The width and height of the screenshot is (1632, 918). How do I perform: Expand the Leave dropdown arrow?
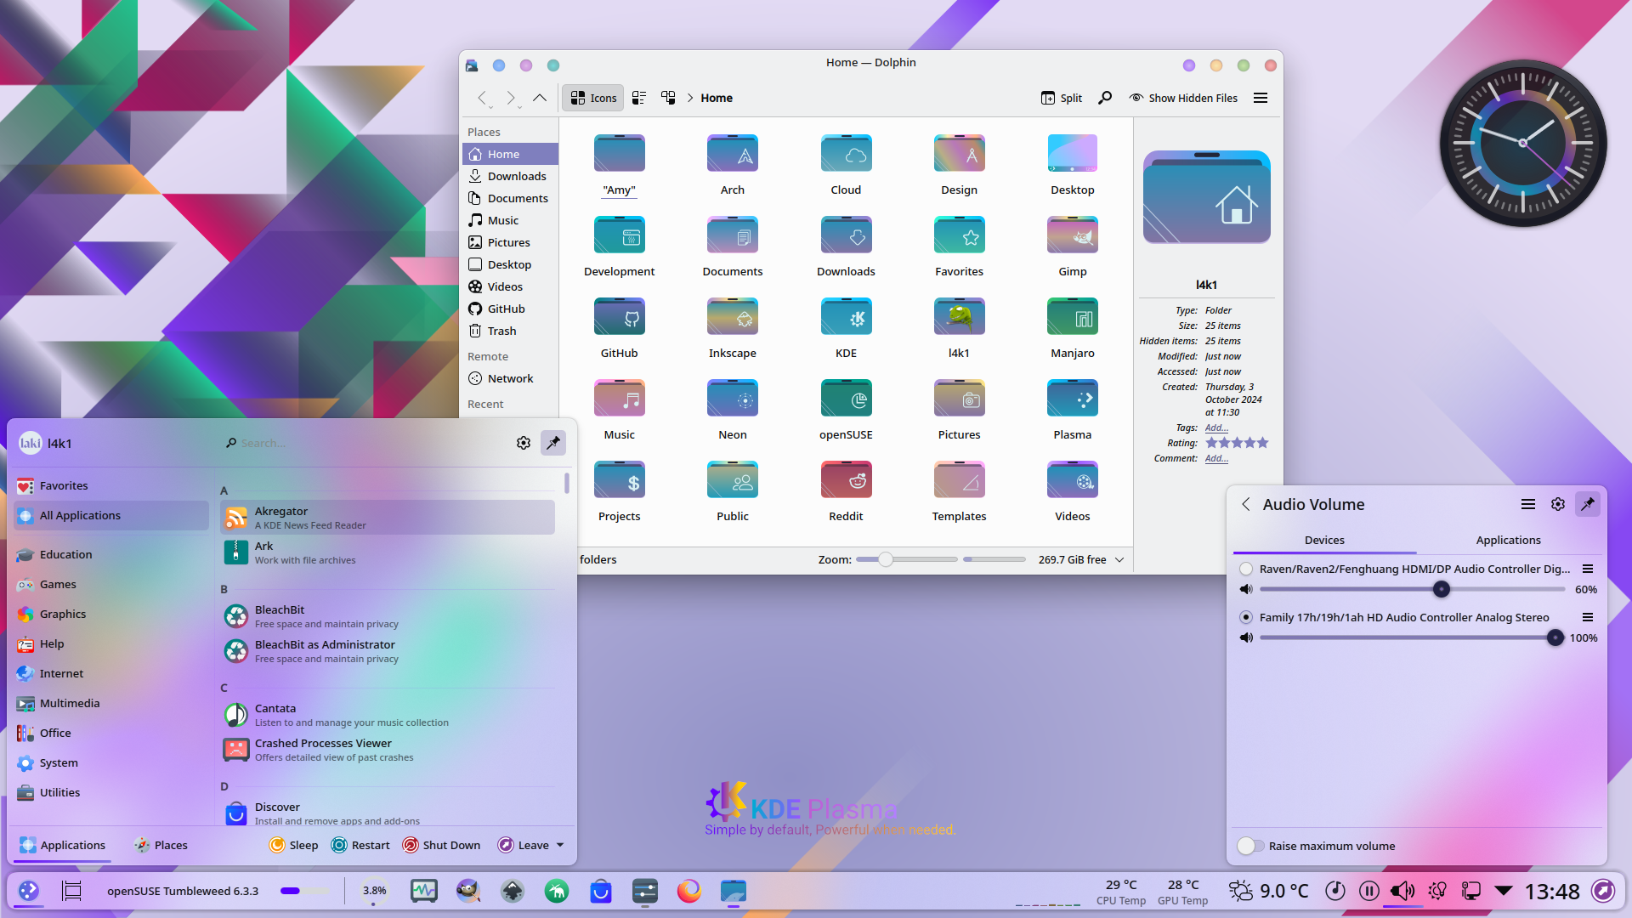coord(560,845)
